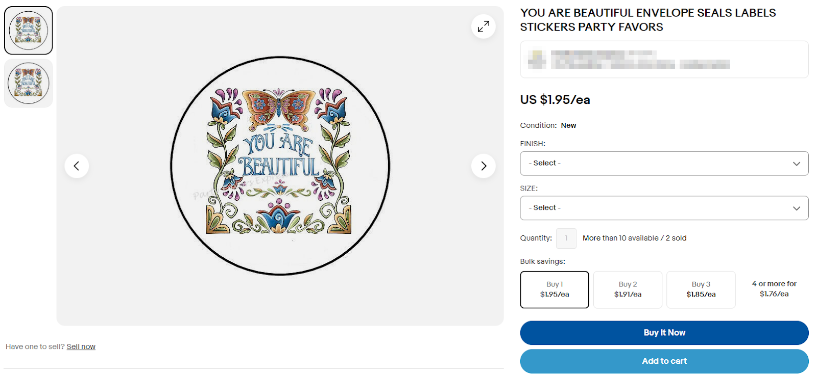The width and height of the screenshot is (817, 375).
Task: Expand the SIZE chevron arrow
Action: coord(796,208)
